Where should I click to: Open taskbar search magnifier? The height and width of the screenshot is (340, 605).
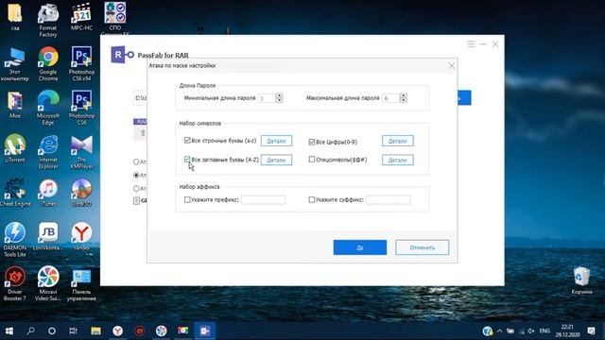pos(30,331)
